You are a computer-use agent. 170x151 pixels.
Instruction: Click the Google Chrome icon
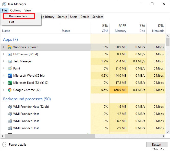point(9,90)
